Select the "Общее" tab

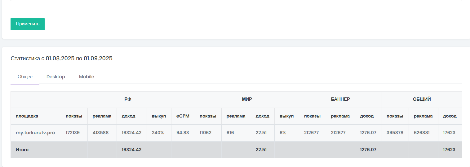point(25,77)
